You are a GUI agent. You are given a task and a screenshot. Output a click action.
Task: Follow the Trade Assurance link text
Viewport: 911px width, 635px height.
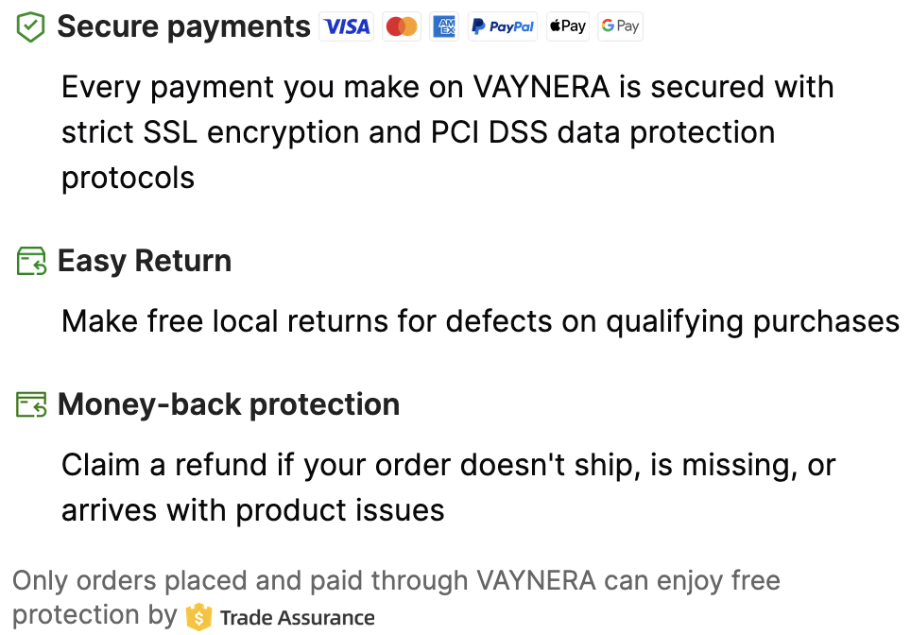[298, 618]
